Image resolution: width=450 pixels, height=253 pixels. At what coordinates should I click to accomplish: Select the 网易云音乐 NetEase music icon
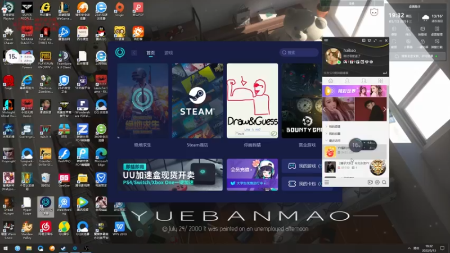(46, 229)
